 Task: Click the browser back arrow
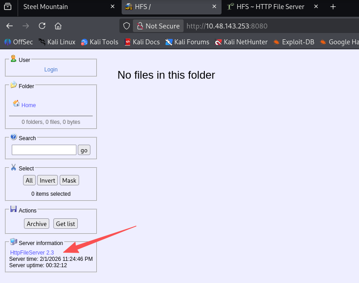pos(9,26)
